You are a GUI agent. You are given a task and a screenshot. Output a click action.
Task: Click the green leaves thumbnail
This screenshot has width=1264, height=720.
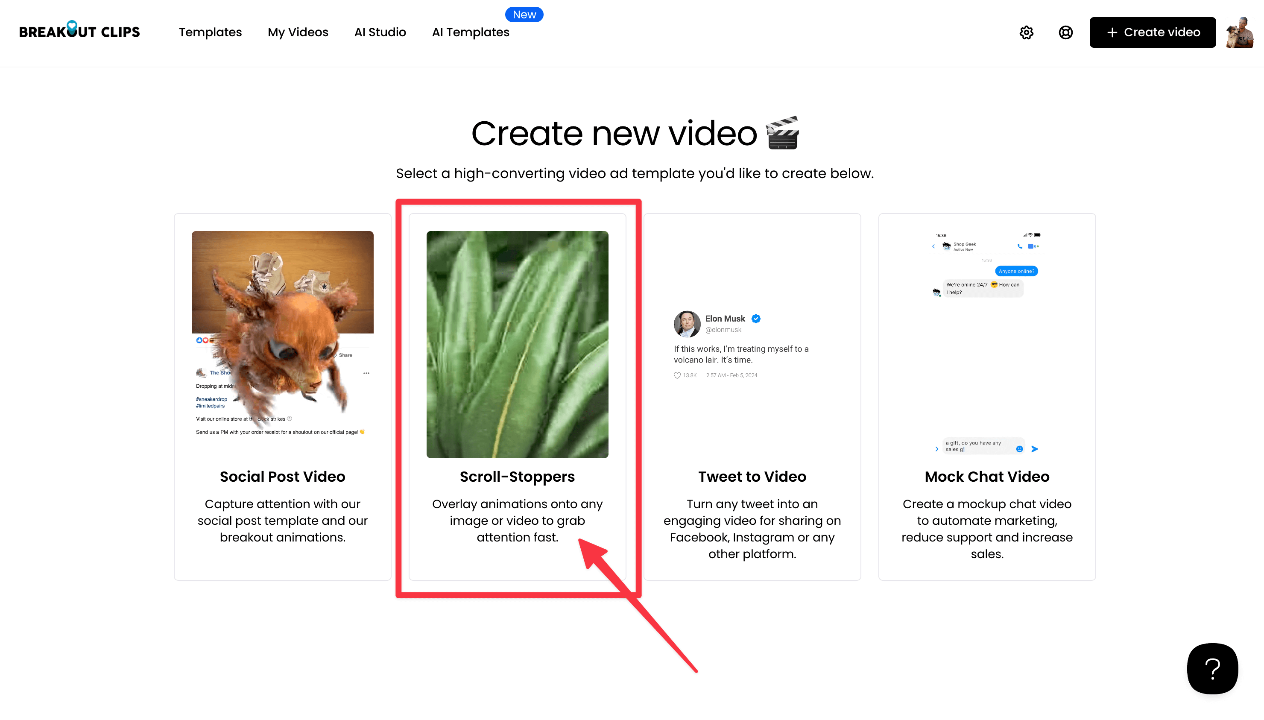coord(517,344)
